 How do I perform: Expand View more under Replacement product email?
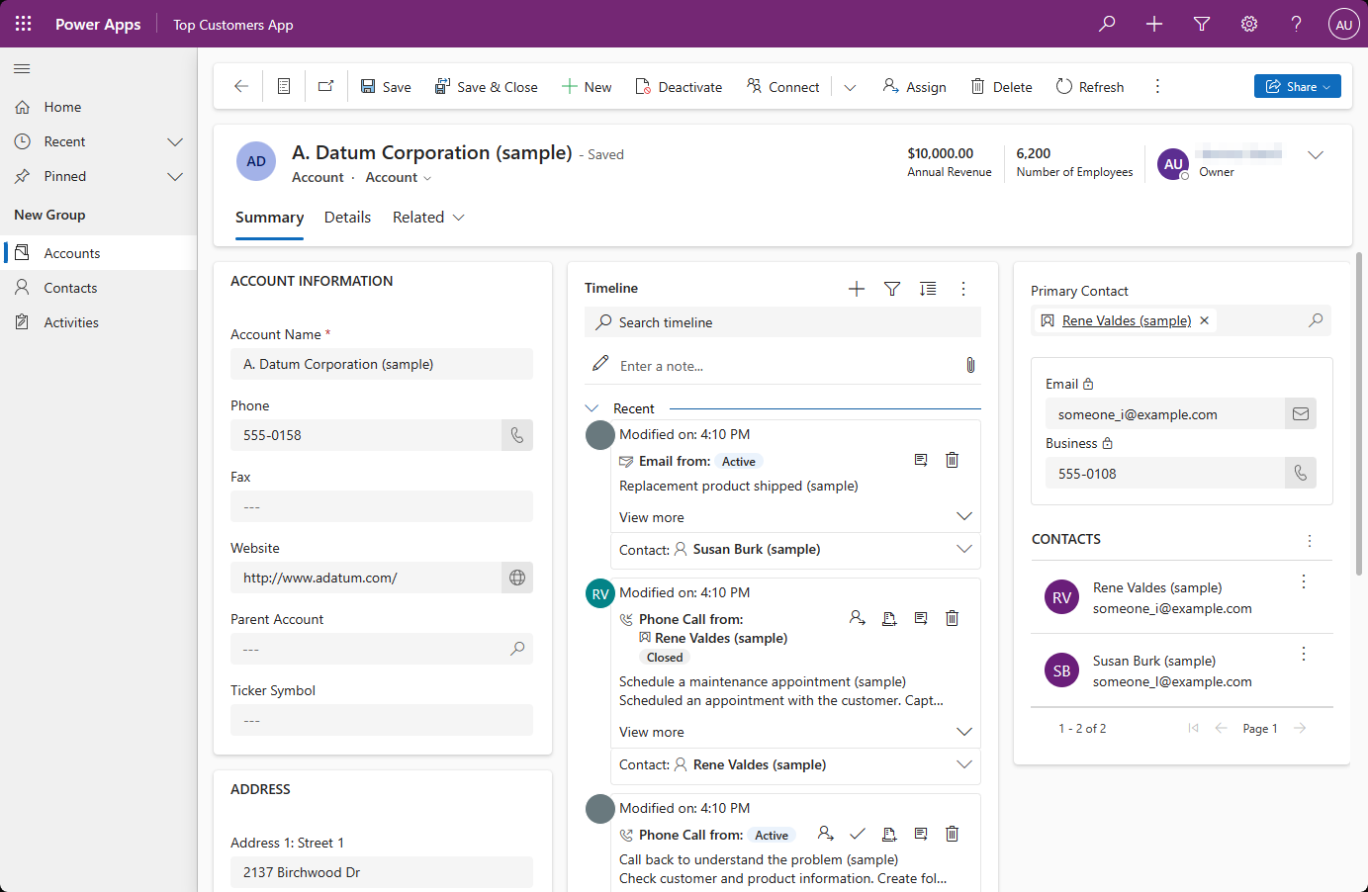(964, 516)
